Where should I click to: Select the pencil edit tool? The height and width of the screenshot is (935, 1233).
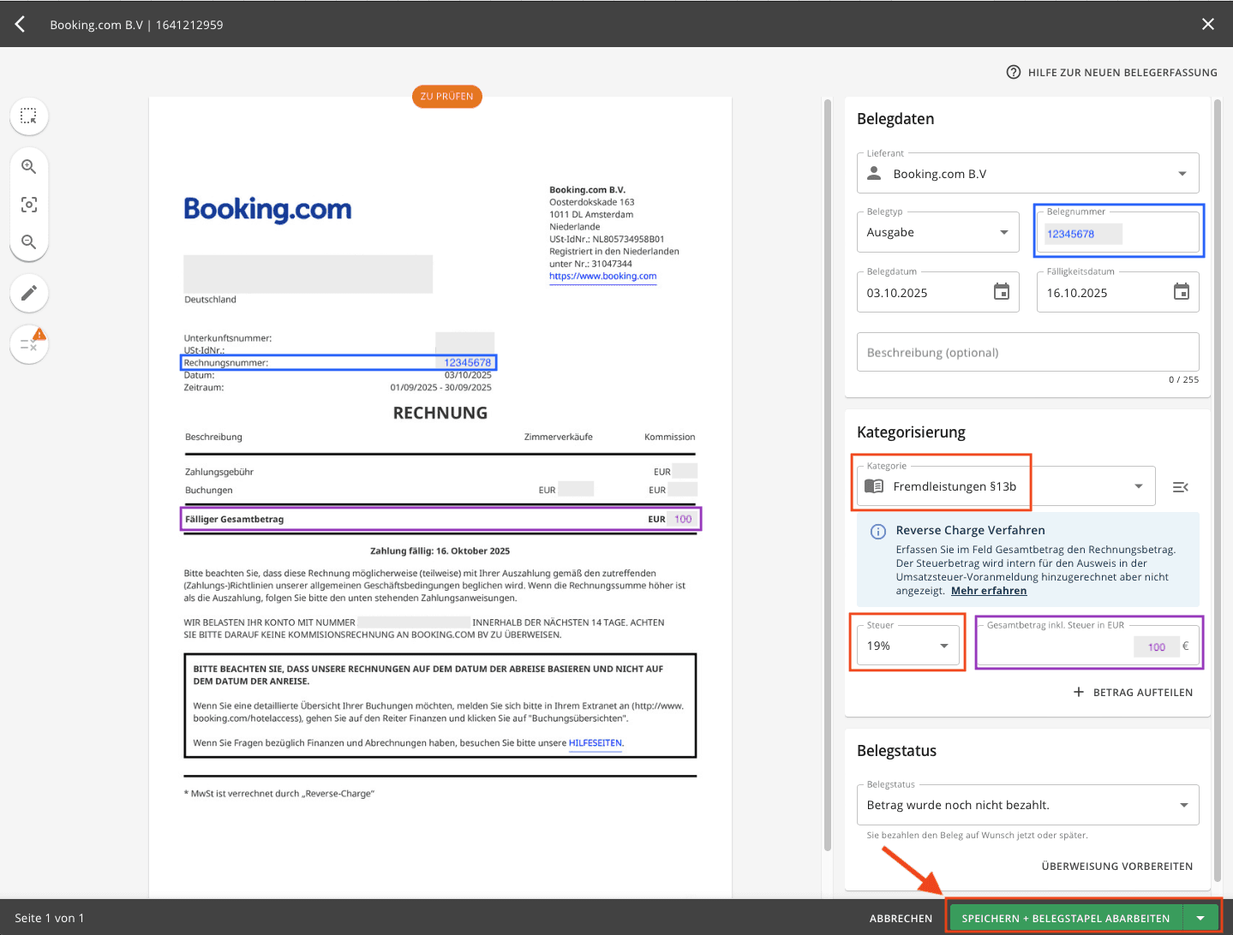29,293
